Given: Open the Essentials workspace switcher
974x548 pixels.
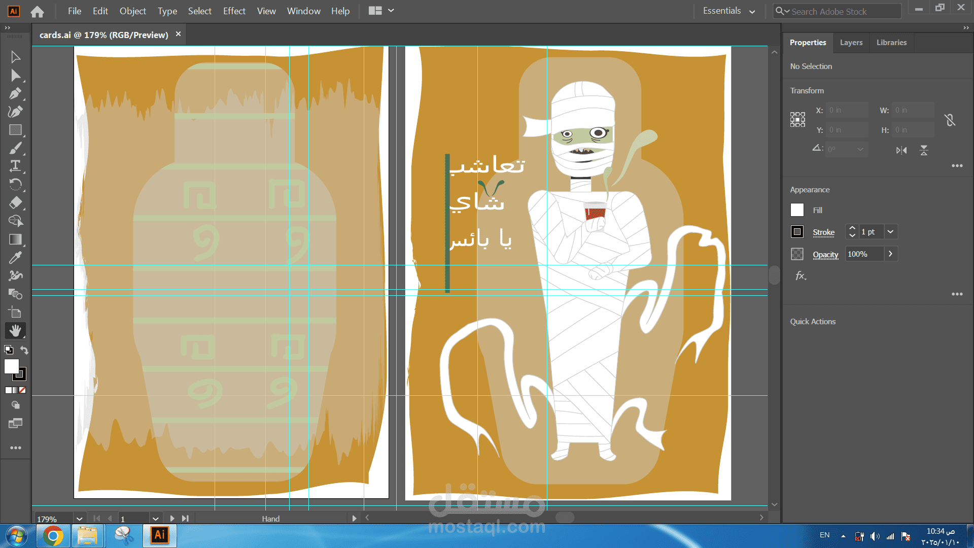Looking at the screenshot, I should click(x=729, y=11).
